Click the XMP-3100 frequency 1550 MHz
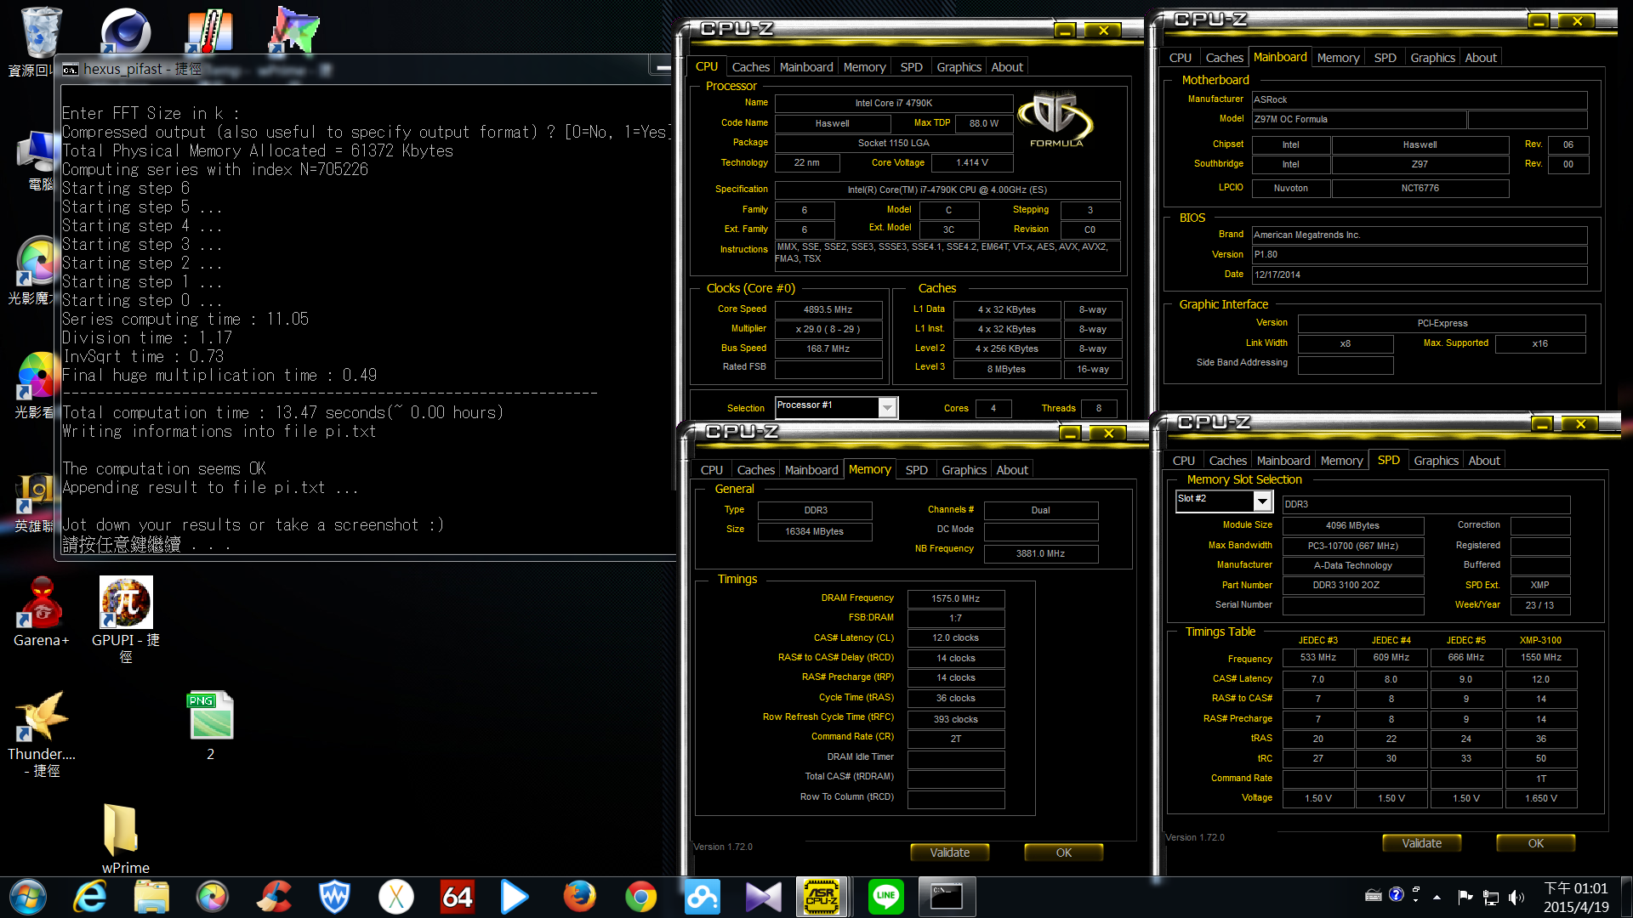1633x918 pixels. [x=1540, y=657]
